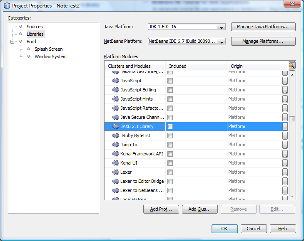Select the Sources category

[35, 27]
